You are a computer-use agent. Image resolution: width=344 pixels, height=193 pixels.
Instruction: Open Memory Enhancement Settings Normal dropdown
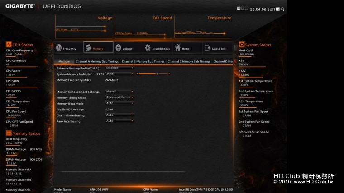pyautogui.click(x=119, y=92)
